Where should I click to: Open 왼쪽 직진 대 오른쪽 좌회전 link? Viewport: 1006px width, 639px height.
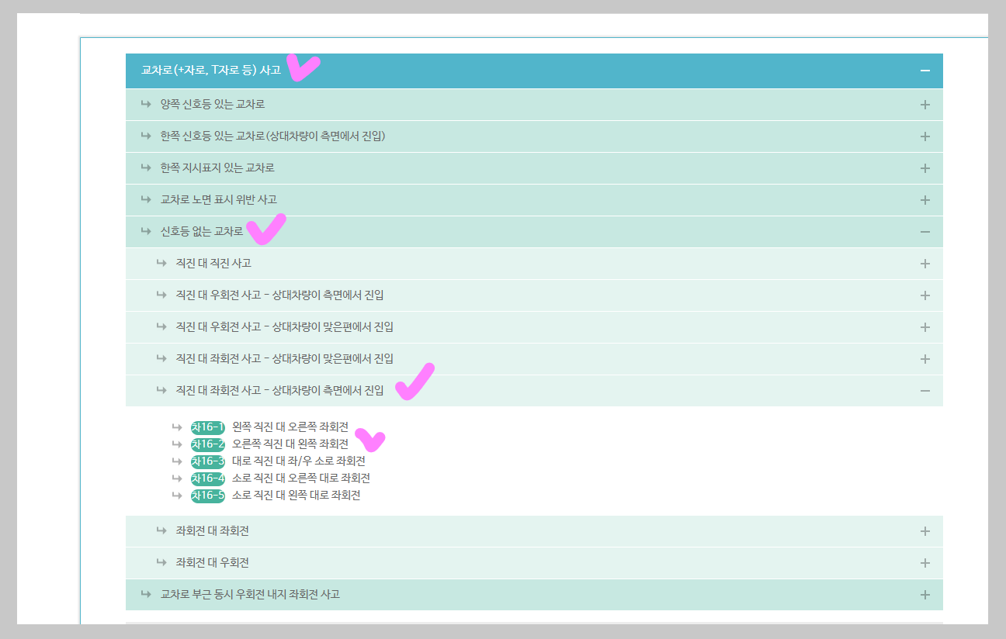(290, 427)
